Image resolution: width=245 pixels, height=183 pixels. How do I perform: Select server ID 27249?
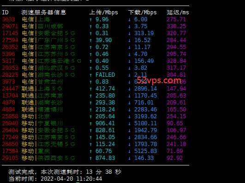tap(10, 137)
